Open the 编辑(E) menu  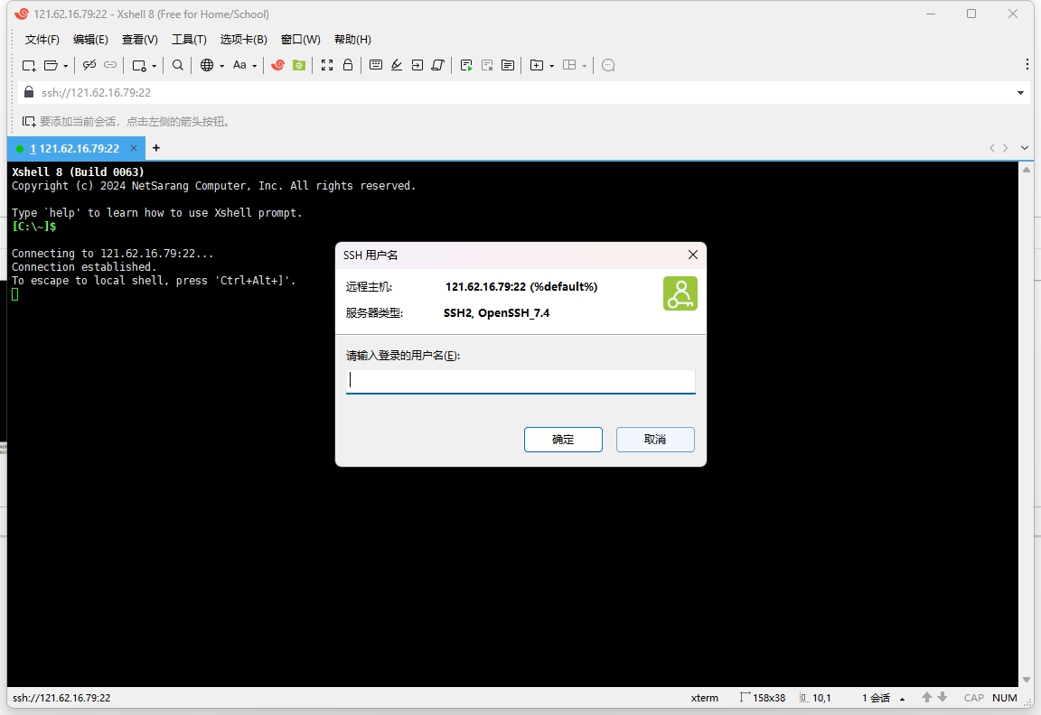[x=90, y=39]
